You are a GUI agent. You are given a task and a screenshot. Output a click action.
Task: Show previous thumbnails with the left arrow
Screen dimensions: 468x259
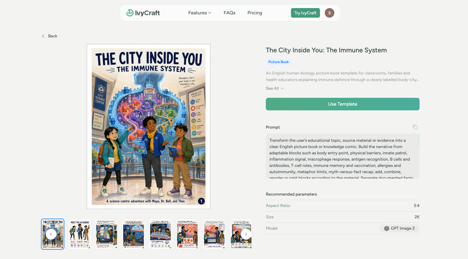tap(51, 234)
